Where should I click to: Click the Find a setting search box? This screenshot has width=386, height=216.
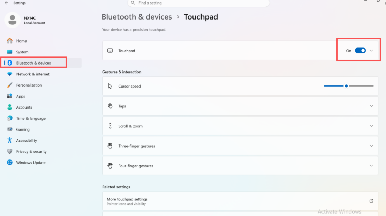199,3
